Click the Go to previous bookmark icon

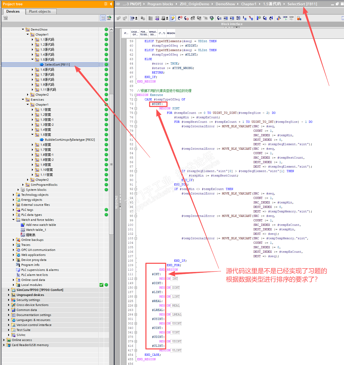(271, 18)
